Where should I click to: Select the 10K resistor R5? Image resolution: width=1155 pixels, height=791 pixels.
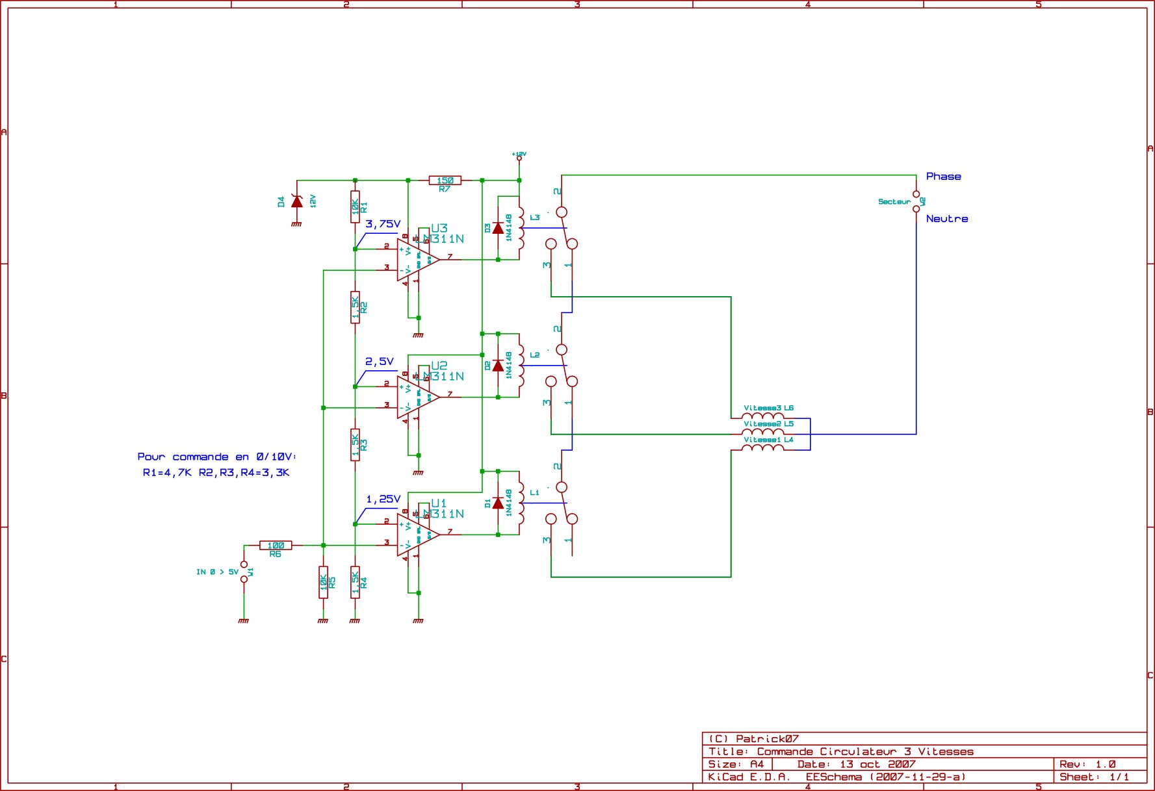pyautogui.click(x=323, y=582)
